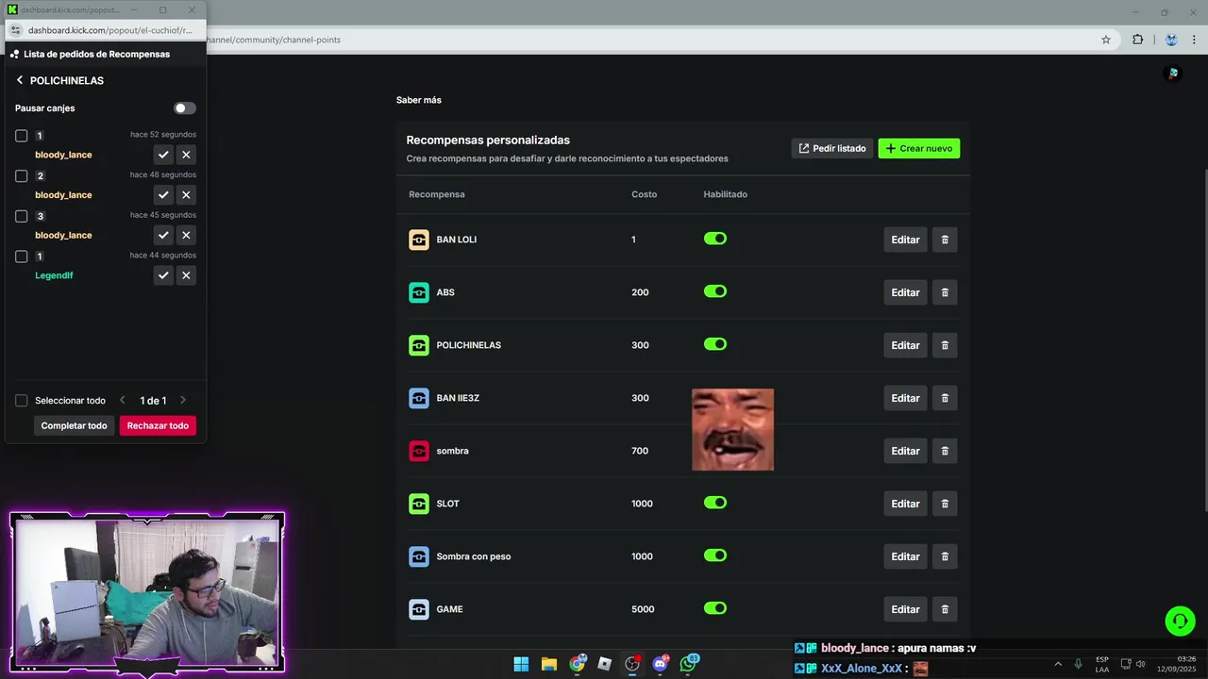Check Seleccionar todo box

22,401
